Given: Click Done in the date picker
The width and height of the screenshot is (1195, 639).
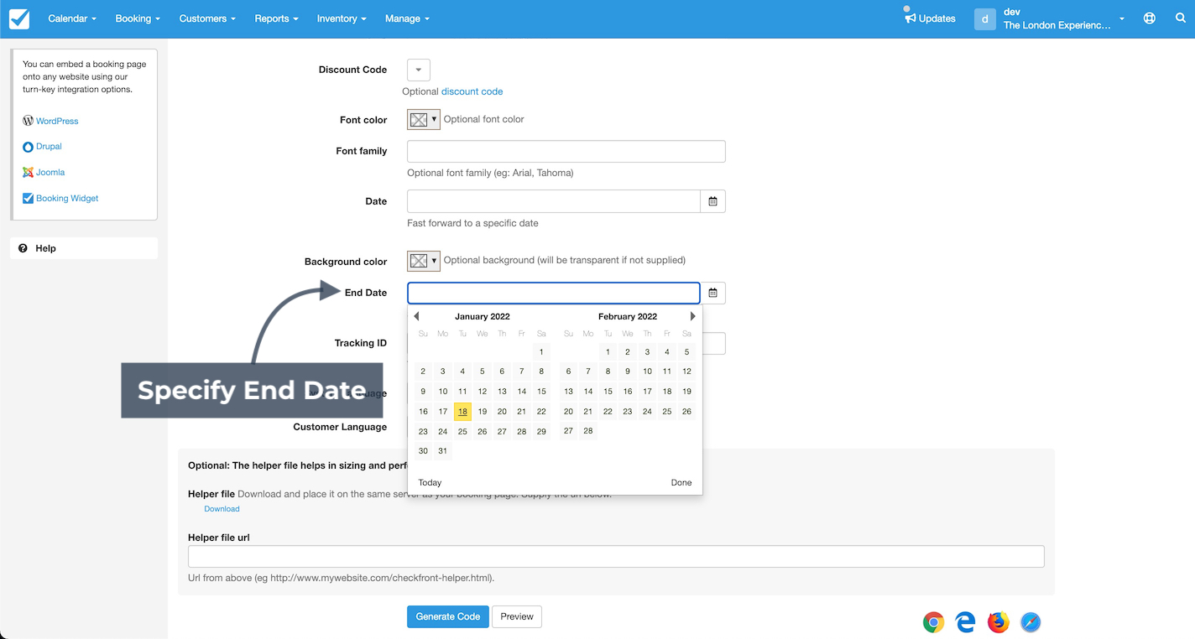Looking at the screenshot, I should (x=681, y=482).
